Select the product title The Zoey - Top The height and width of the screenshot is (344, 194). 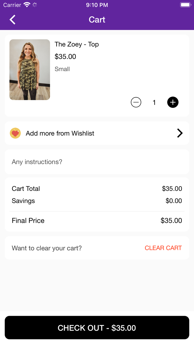(x=76, y=44)
